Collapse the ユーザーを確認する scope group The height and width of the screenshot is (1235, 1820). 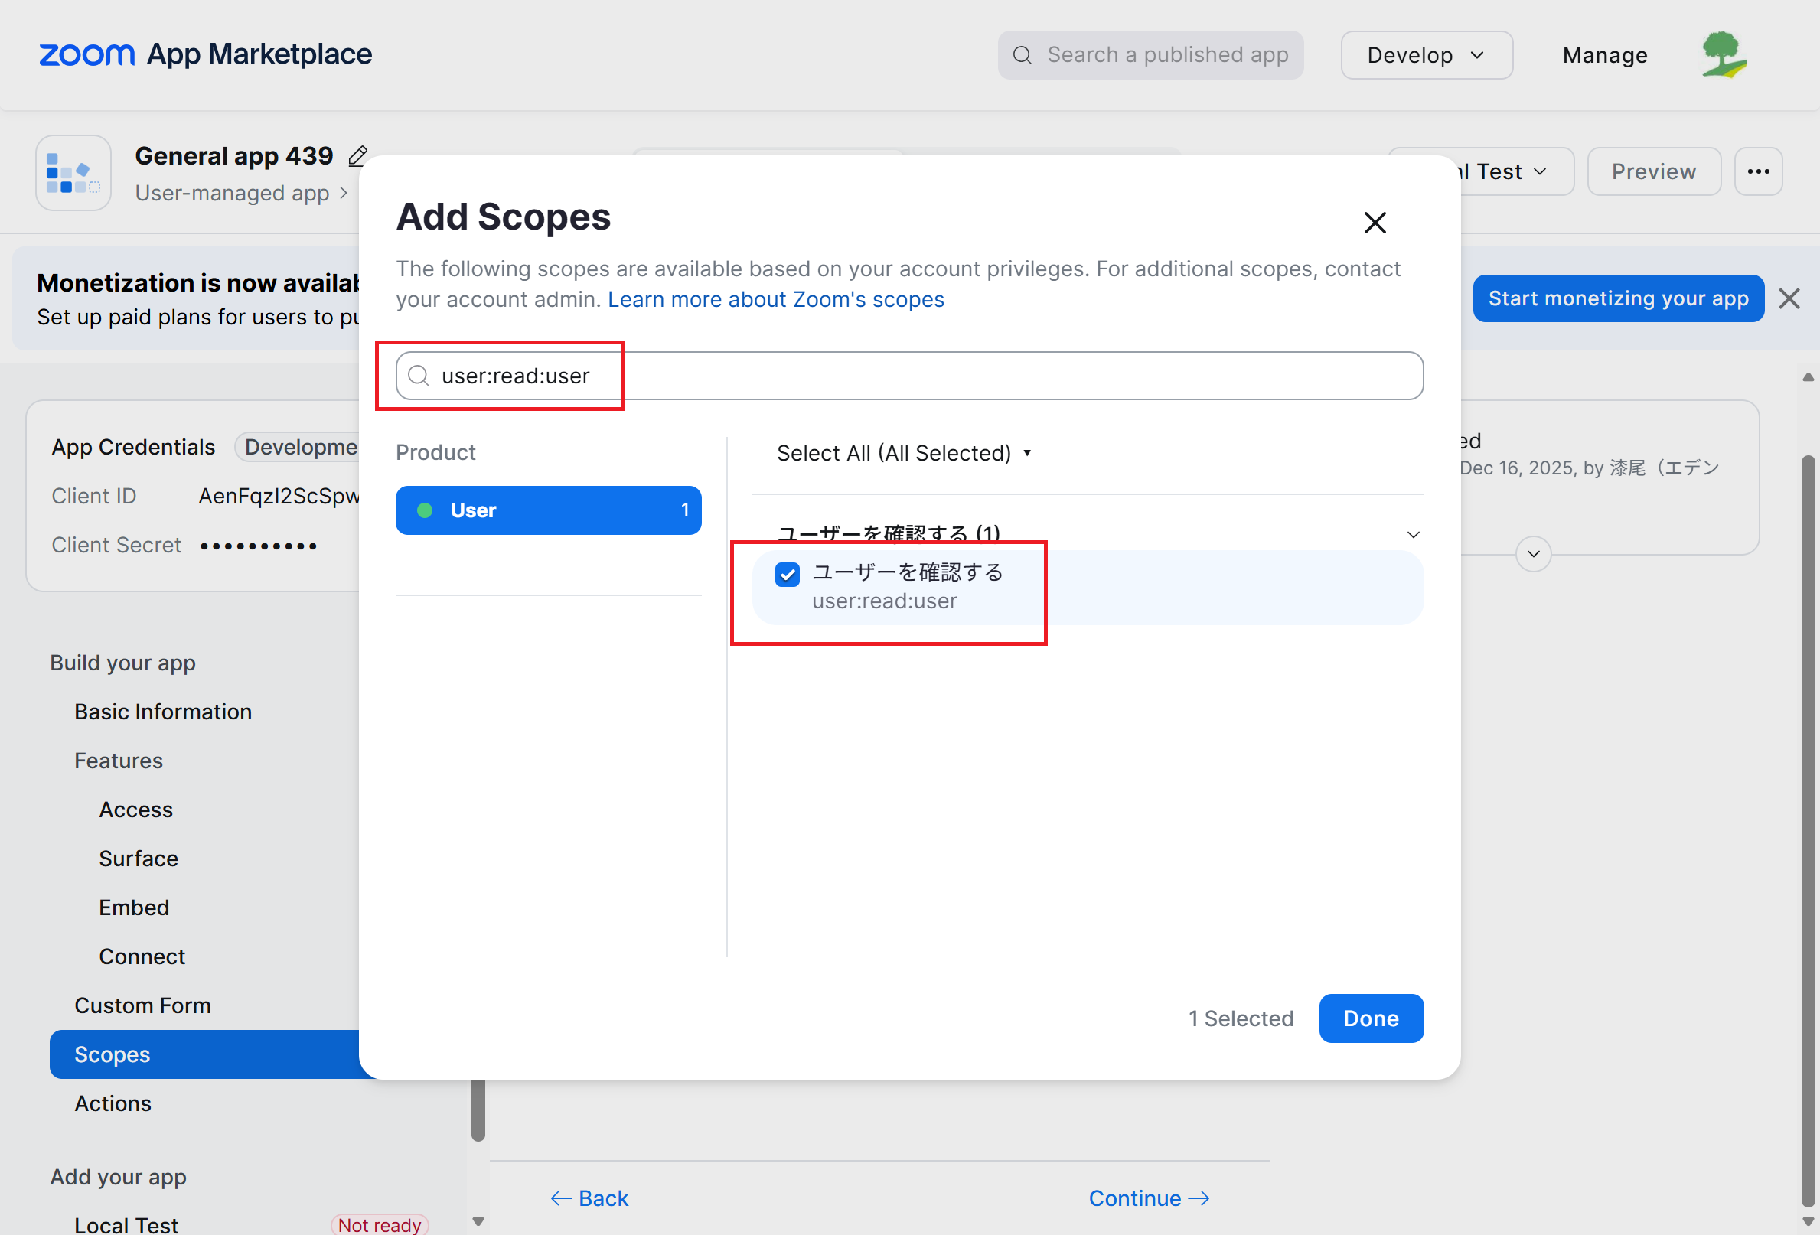point(1413,535)
